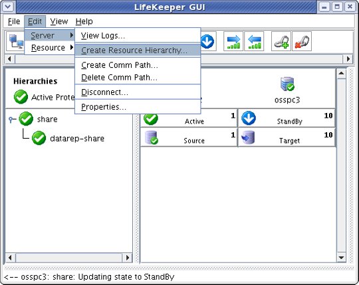Click the hierarchy pane scroll left arrow
The width and height of the screenshot is (359, 285).
[x=10, y=258]
